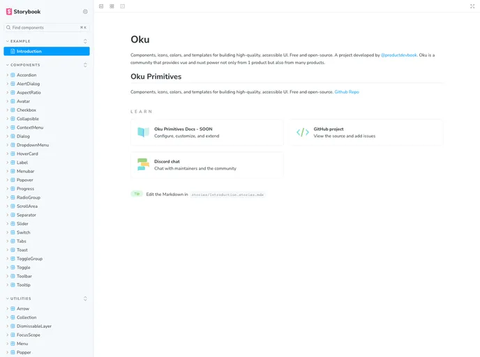Open the Github Repo link

tap(347, 92)
